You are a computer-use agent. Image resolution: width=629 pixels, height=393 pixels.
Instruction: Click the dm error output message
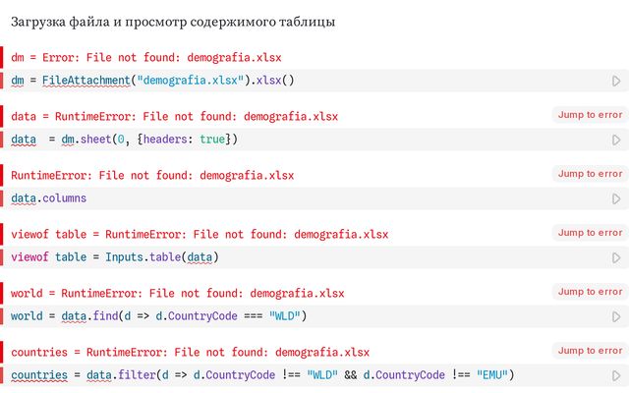click(x=146, y=58)
